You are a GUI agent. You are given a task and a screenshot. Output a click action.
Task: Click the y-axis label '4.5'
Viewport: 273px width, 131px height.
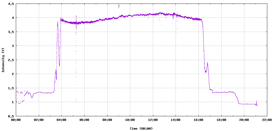11,4
